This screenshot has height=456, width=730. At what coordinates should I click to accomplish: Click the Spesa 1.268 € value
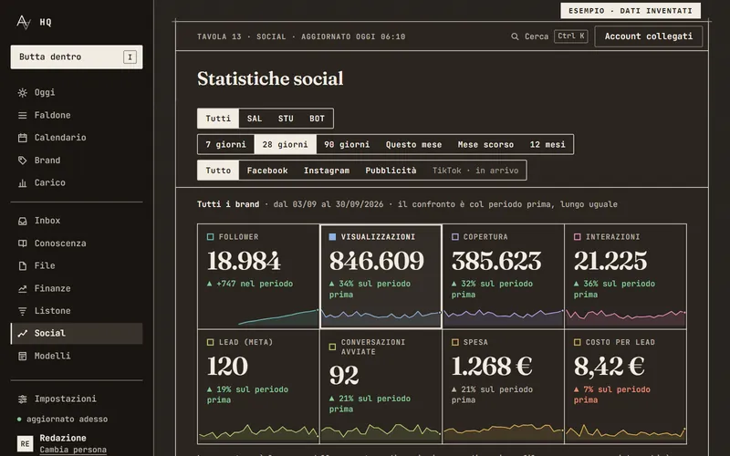[492, 367]
